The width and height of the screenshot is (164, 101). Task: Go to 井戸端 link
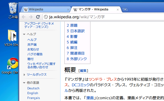click(x=32, y=45)
